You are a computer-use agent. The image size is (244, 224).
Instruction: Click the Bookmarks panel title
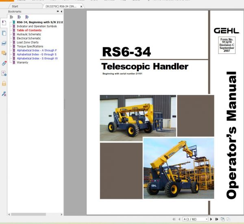[15, 11]
